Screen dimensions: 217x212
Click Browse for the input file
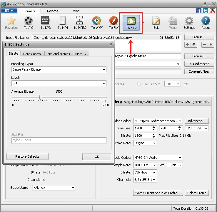click(x=199, y=37)
